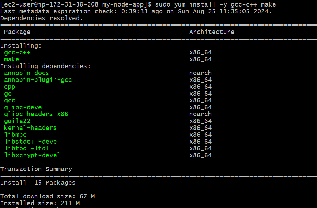Image resolution: width=317 pixels, height=208 pixels.
Task: Select the cpp dependency entry
Action: click(9, 87)
